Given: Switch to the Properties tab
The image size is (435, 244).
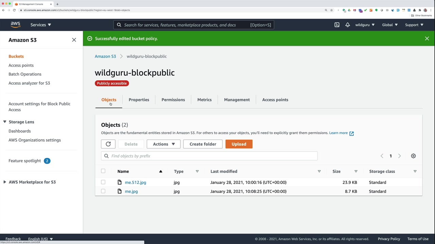Looking at the screenshot, I should 139,100.
